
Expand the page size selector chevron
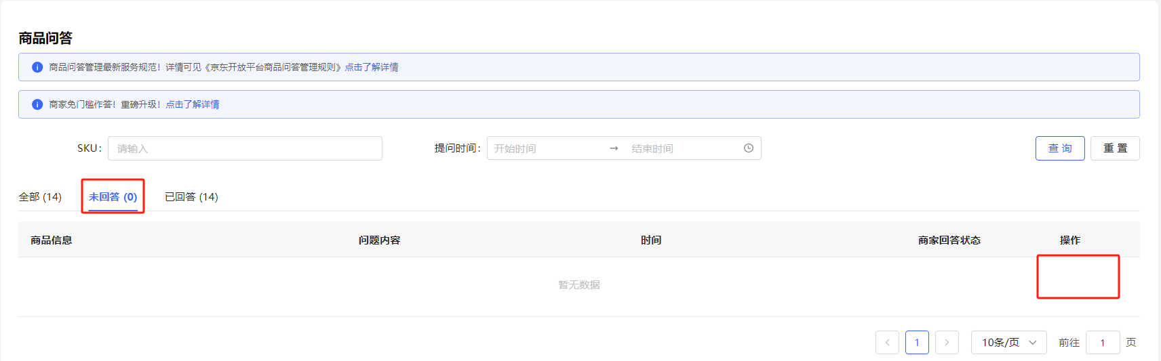pyautogui.click(x=1033, y=343)
